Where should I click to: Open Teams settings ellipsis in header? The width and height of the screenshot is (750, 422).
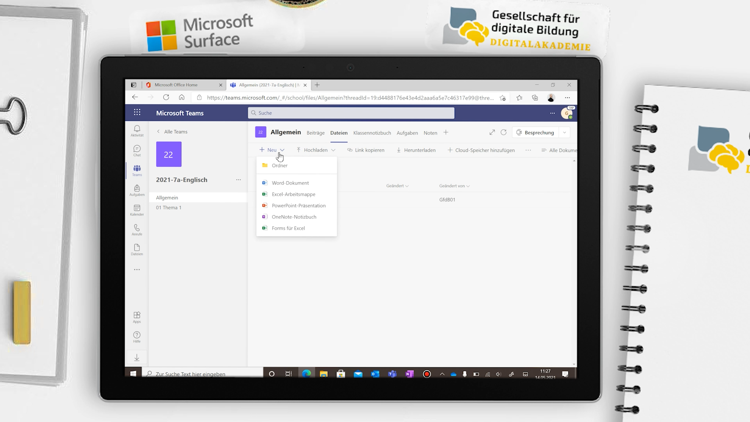pyautogui.click(x=552, y=113)
